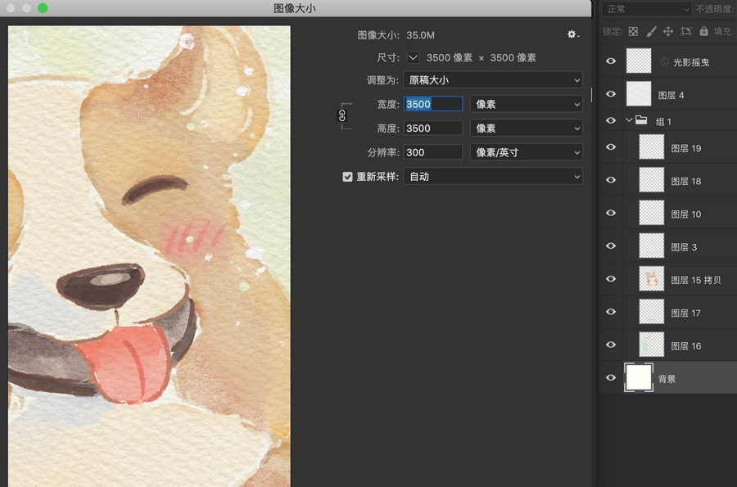Viewport: 737px width, 487px height.
Task: Hide the 图层 19 layer
Action: [611, 147]
